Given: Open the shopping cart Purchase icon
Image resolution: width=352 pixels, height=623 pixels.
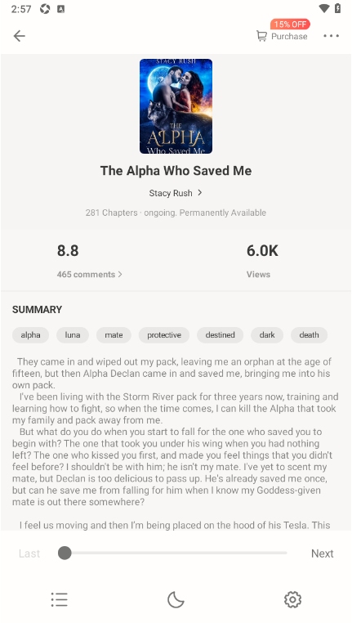Looking at the screenshot, I should [x=261, y=36].
